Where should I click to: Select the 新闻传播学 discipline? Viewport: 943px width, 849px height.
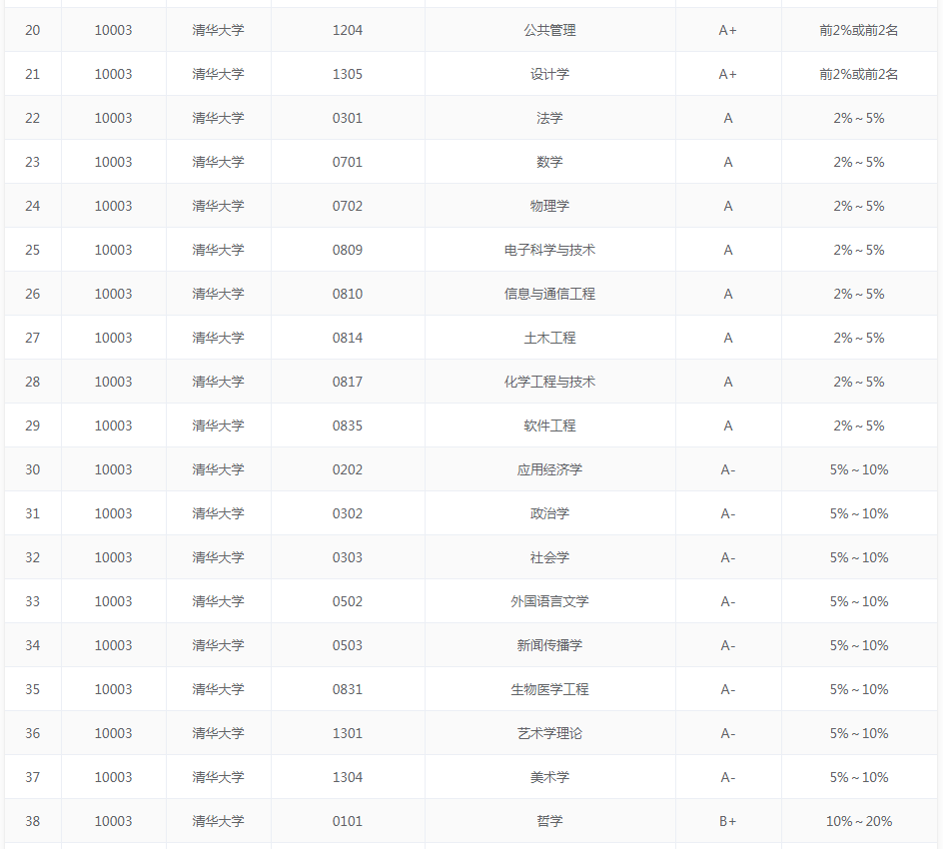pos(549,644)
